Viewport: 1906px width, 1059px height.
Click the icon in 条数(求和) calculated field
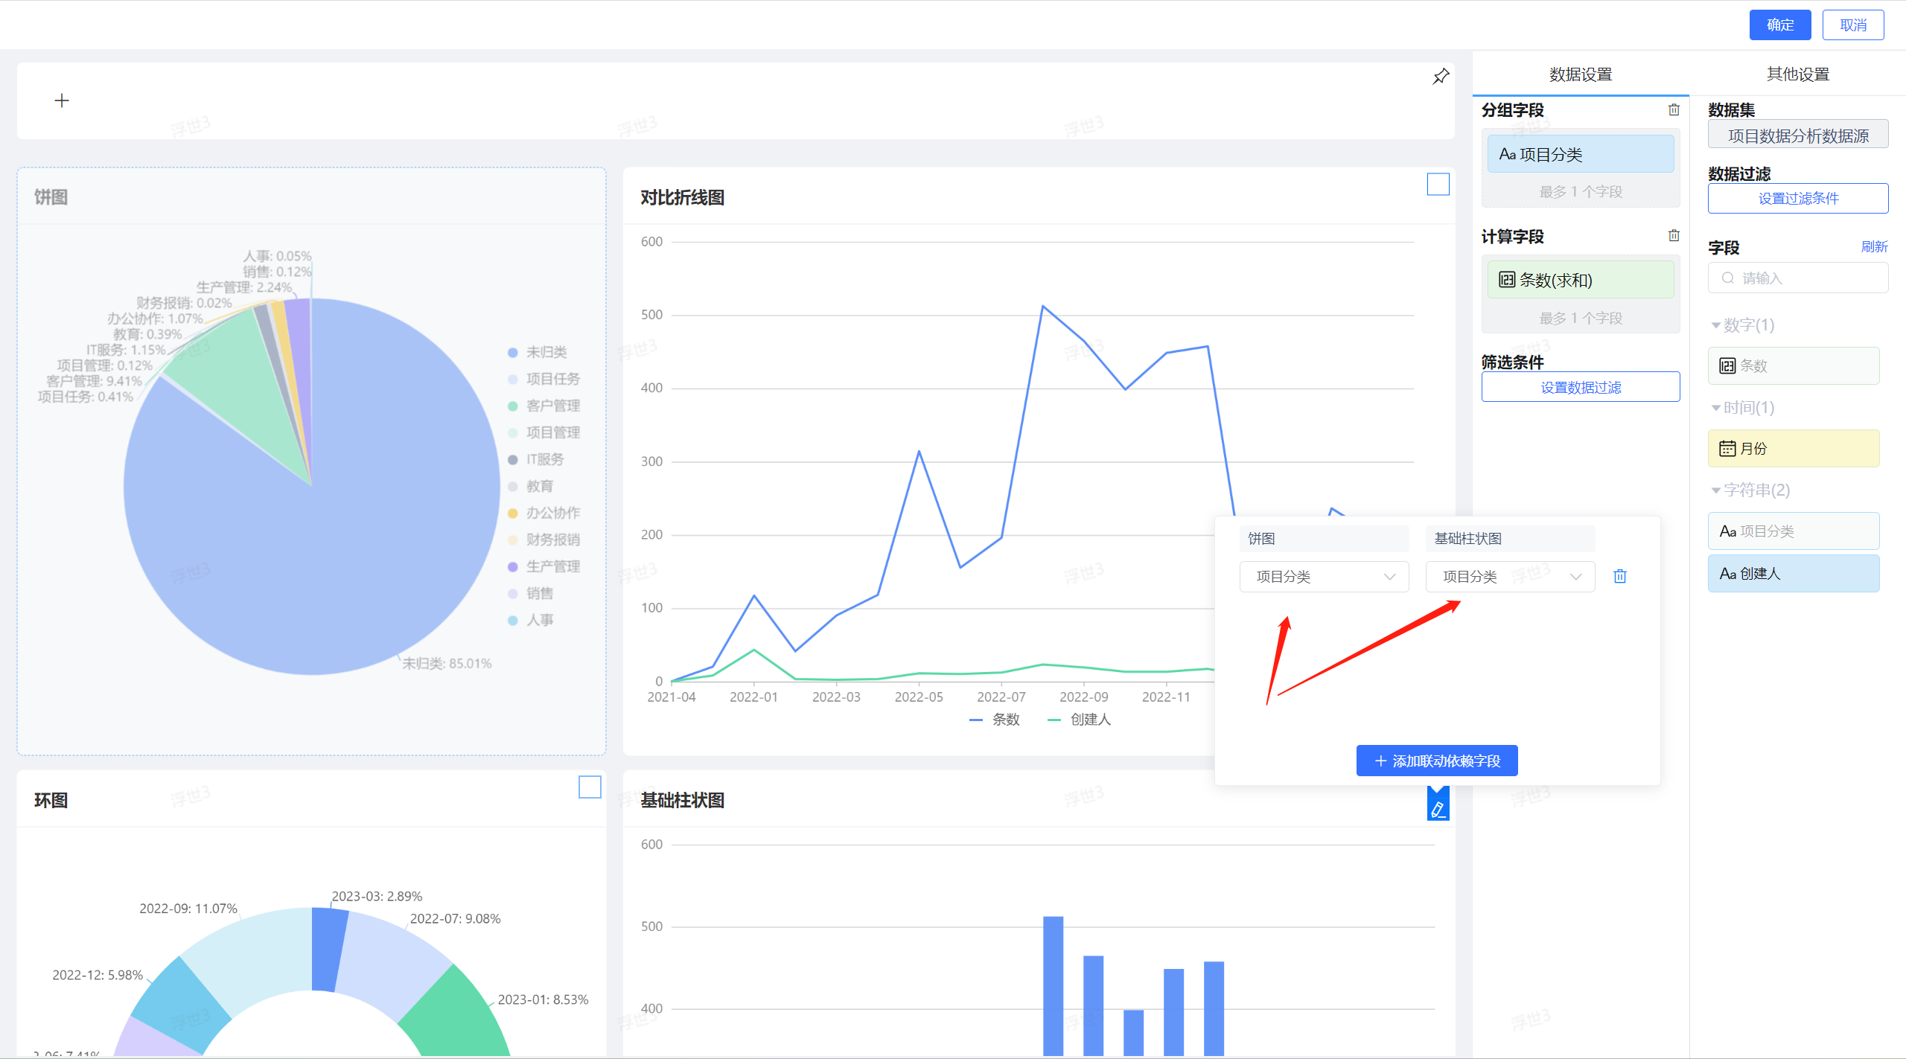click(x=1507, y=281)
